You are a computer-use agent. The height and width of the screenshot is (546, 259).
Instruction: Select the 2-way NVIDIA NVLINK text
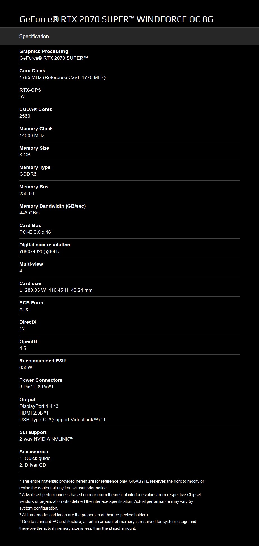tap(46, 439)
